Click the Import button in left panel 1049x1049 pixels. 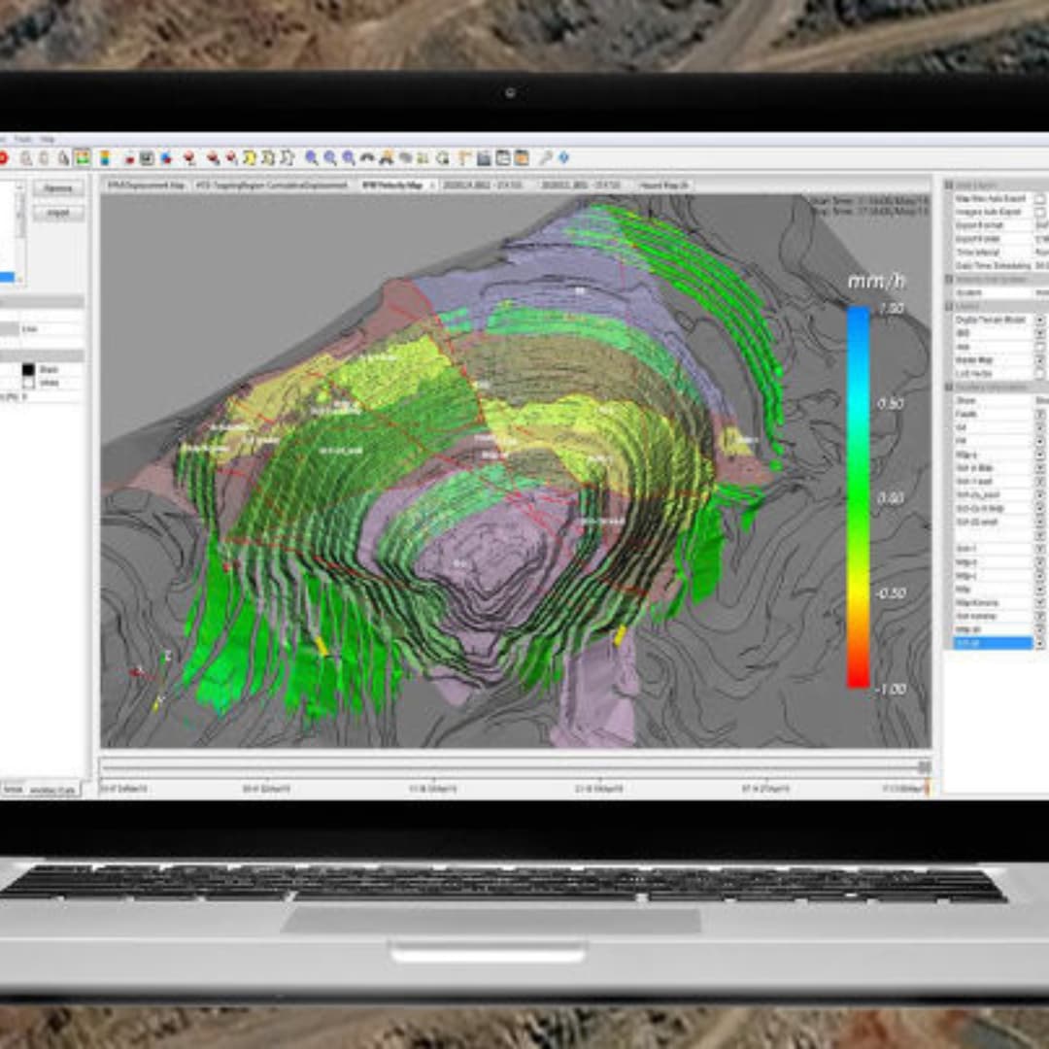point(58,213)
